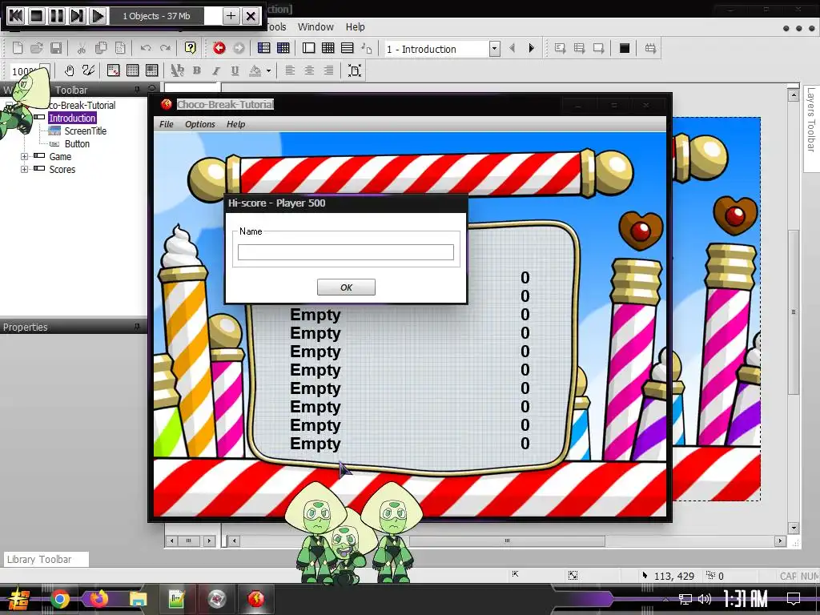Click the Undo arrow icon
Viewport: 820px width, 615px height.
click(146, 48)
